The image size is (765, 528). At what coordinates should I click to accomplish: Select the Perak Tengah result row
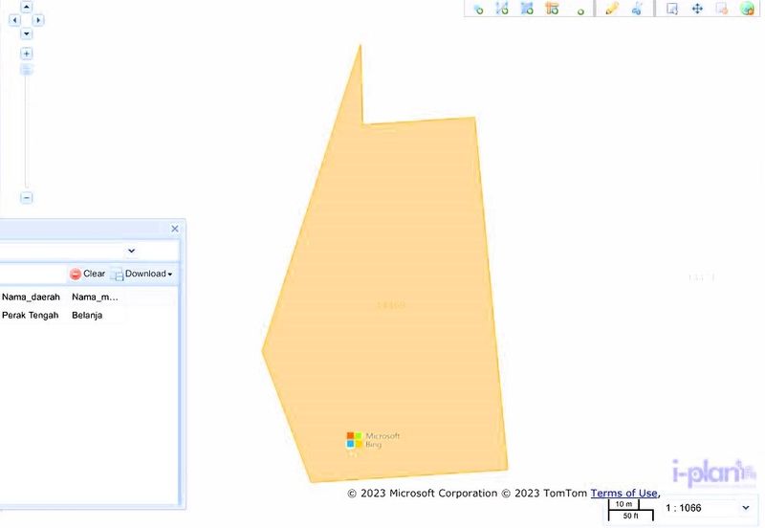click(x=31, y=315)
